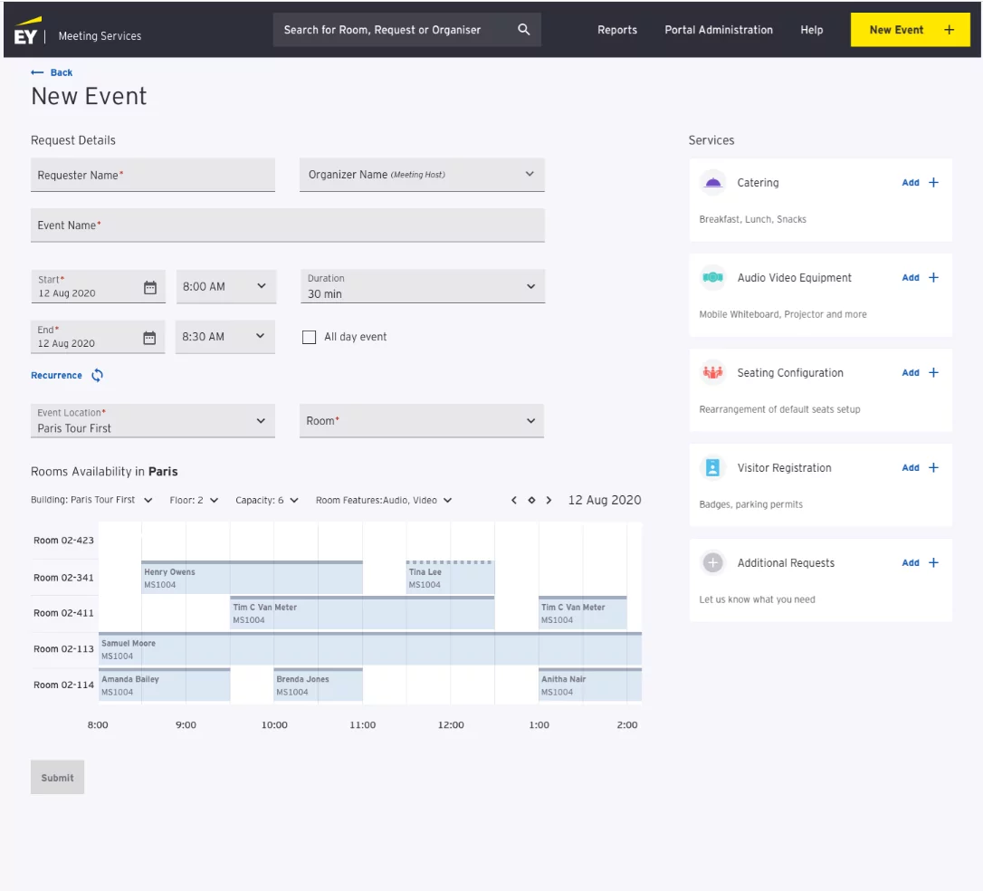Expand the Organizer Name dropdown

point(530,175)
